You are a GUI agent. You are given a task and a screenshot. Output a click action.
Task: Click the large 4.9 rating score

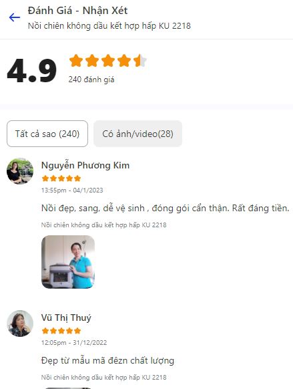click(32, 70)
